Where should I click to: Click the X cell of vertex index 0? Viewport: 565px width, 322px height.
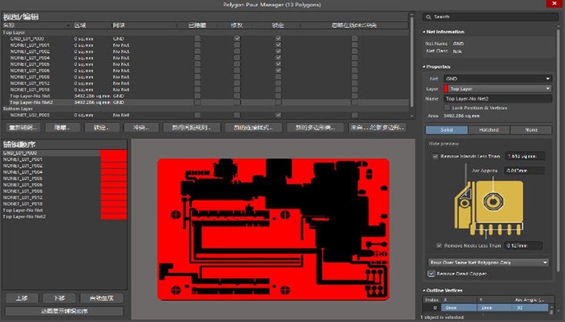pyautogui.click(x=459, y=308)
